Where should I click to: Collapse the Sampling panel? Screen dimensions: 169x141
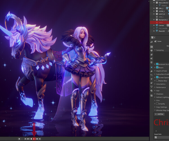[155, 50]
